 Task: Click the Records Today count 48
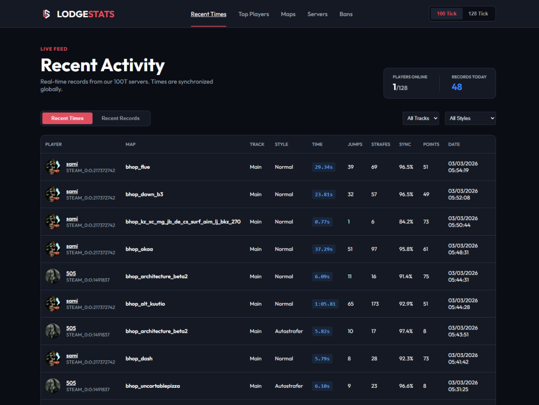pyautogui.click(x=457, y=87)
